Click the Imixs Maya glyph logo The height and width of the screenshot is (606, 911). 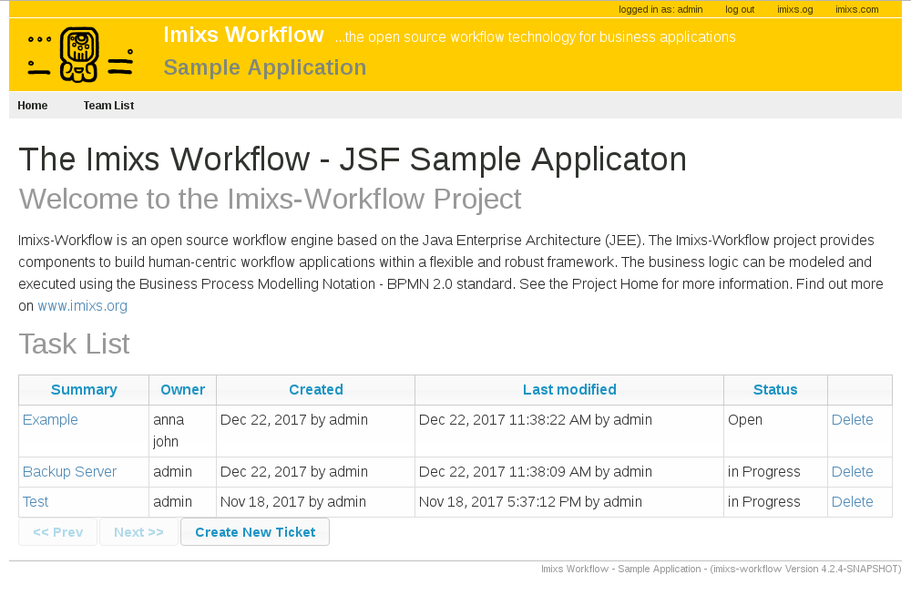(x=80, y=55)
